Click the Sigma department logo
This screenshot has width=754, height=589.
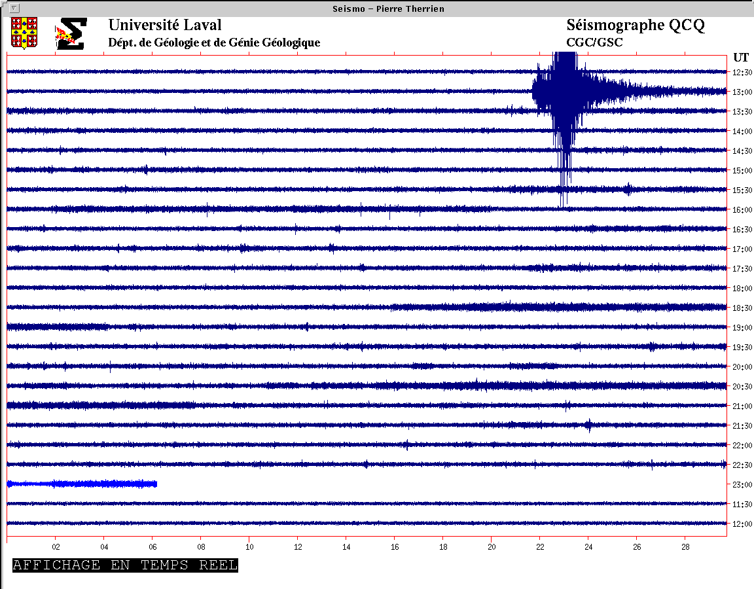tap(71, 34)
